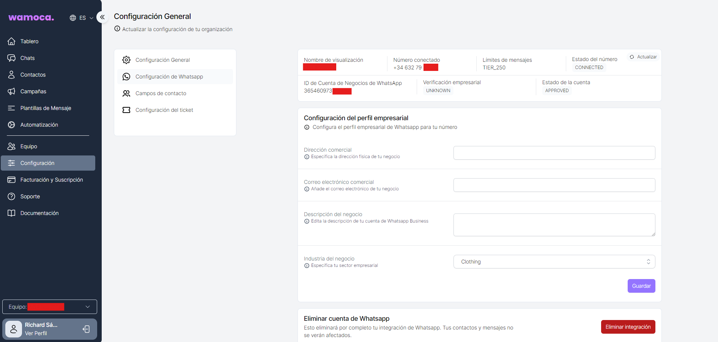Click the logout icon beside profile
The image size is (718, 342).
pyautogui.click(x=87, y=329)
